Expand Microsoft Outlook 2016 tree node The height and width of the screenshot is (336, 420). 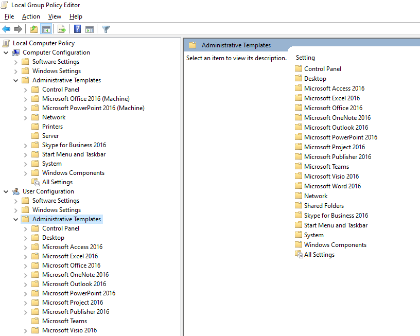tap(25, 285)
